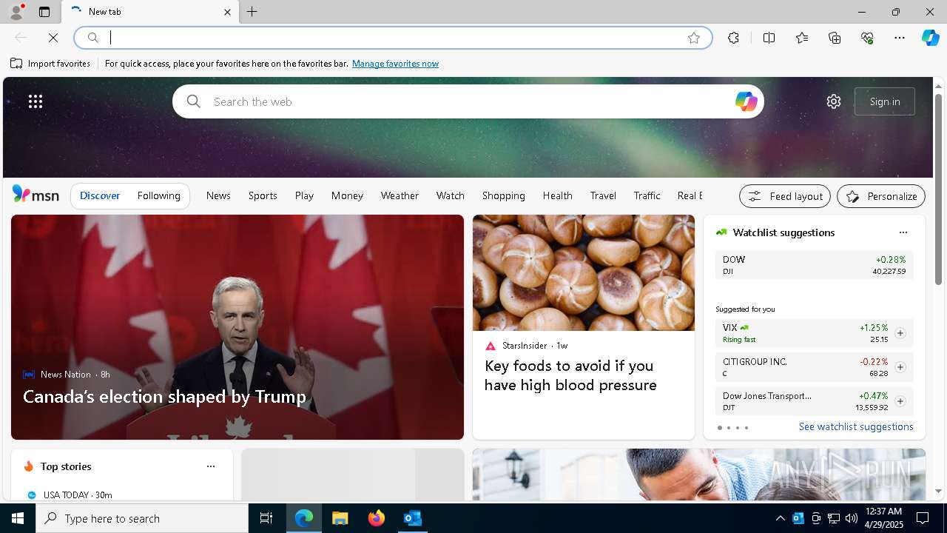Click the Personalize button
The image size is (947, 533).
[881, 196]
